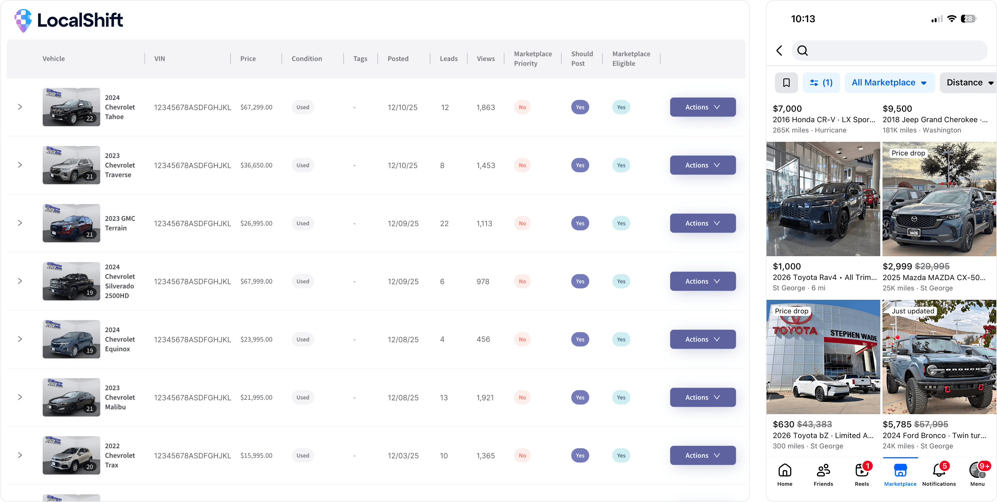
Task: Toggle Should Post for Chevrolet Tahoe
Action: [580, 107]
